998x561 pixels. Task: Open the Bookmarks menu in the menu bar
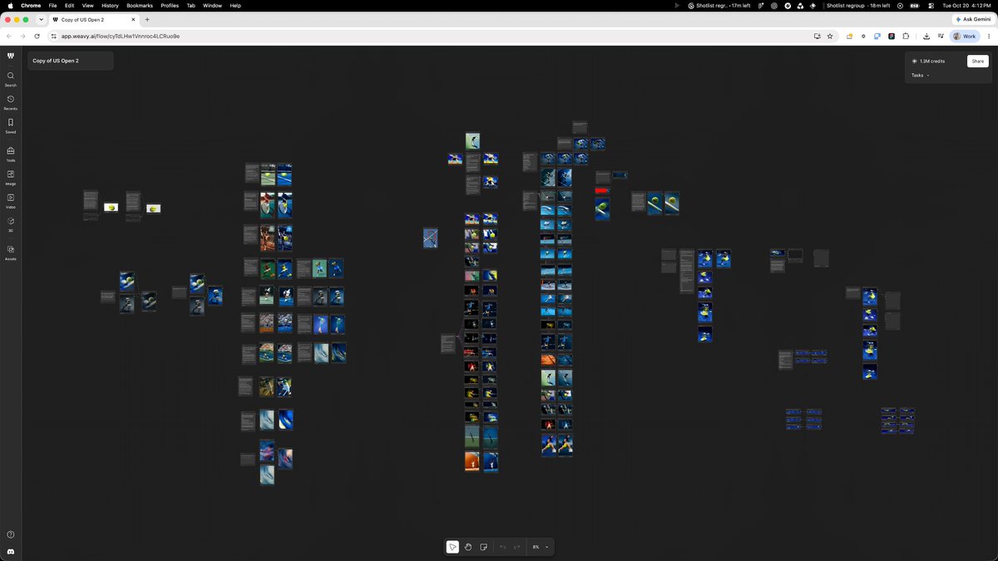pyautogui.click(x=140, y=5)
